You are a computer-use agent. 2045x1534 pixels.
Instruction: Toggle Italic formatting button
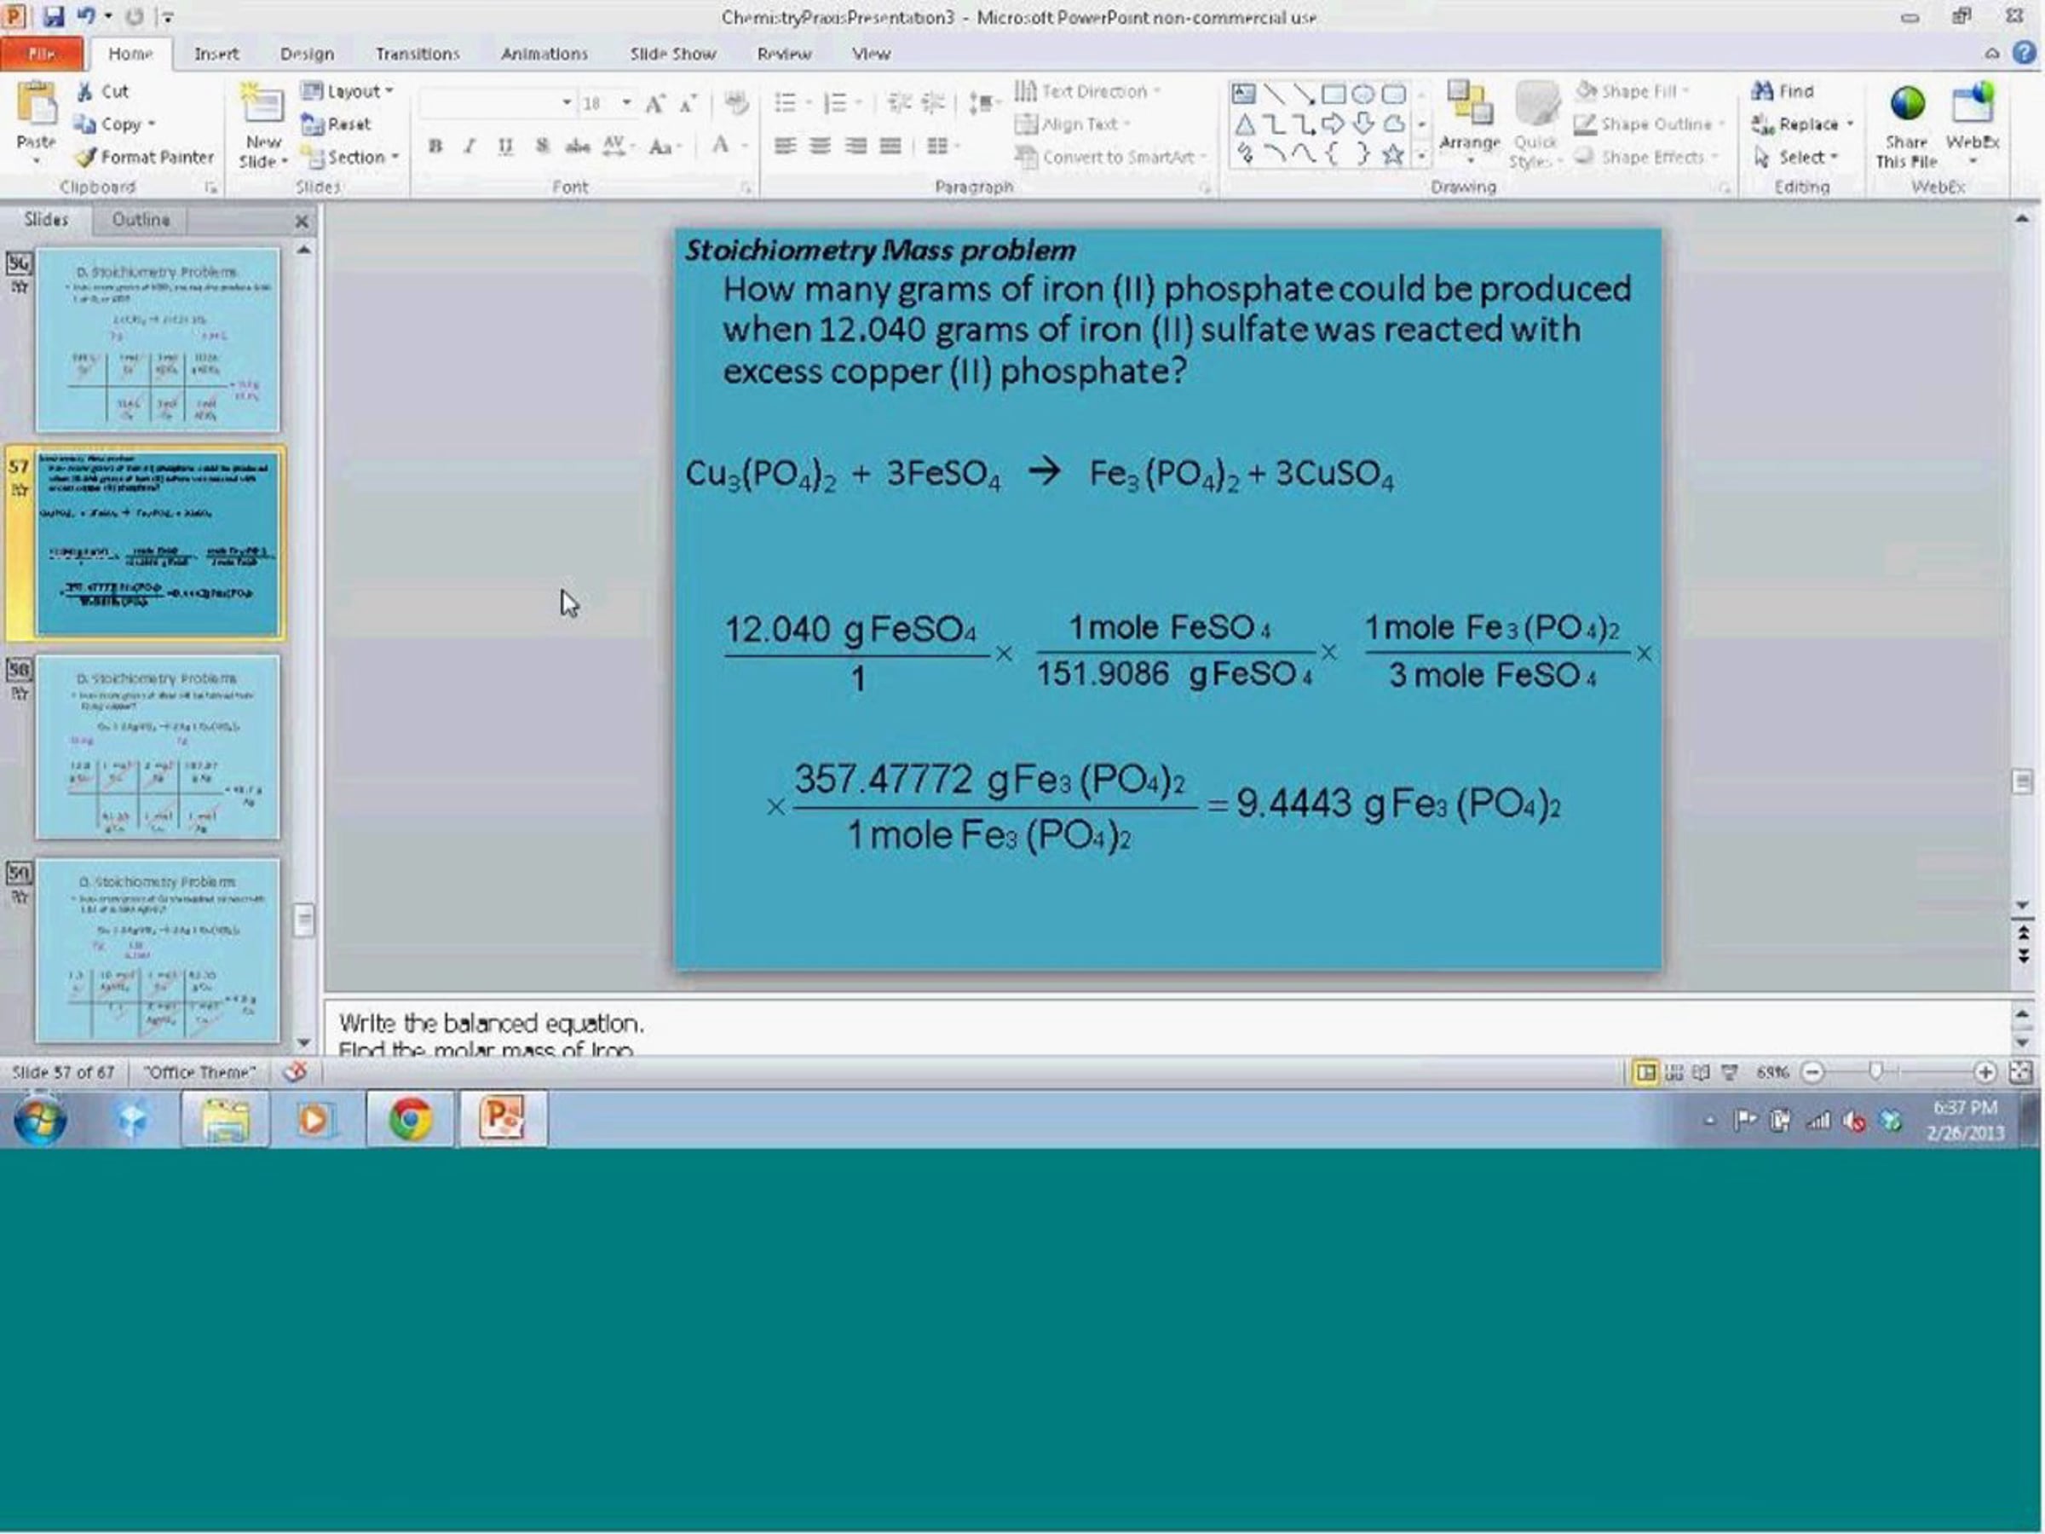[x=469, y=146]
